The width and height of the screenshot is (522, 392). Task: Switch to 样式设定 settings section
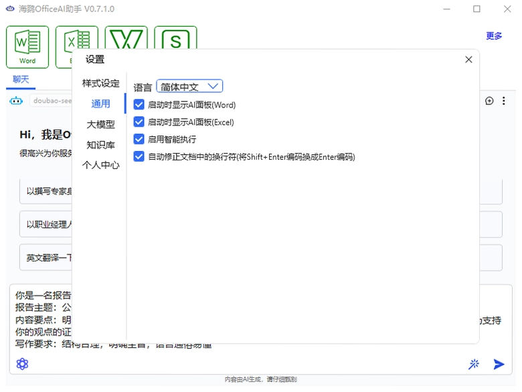(100, 83)
